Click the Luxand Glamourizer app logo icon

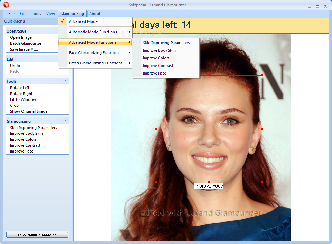6,5
